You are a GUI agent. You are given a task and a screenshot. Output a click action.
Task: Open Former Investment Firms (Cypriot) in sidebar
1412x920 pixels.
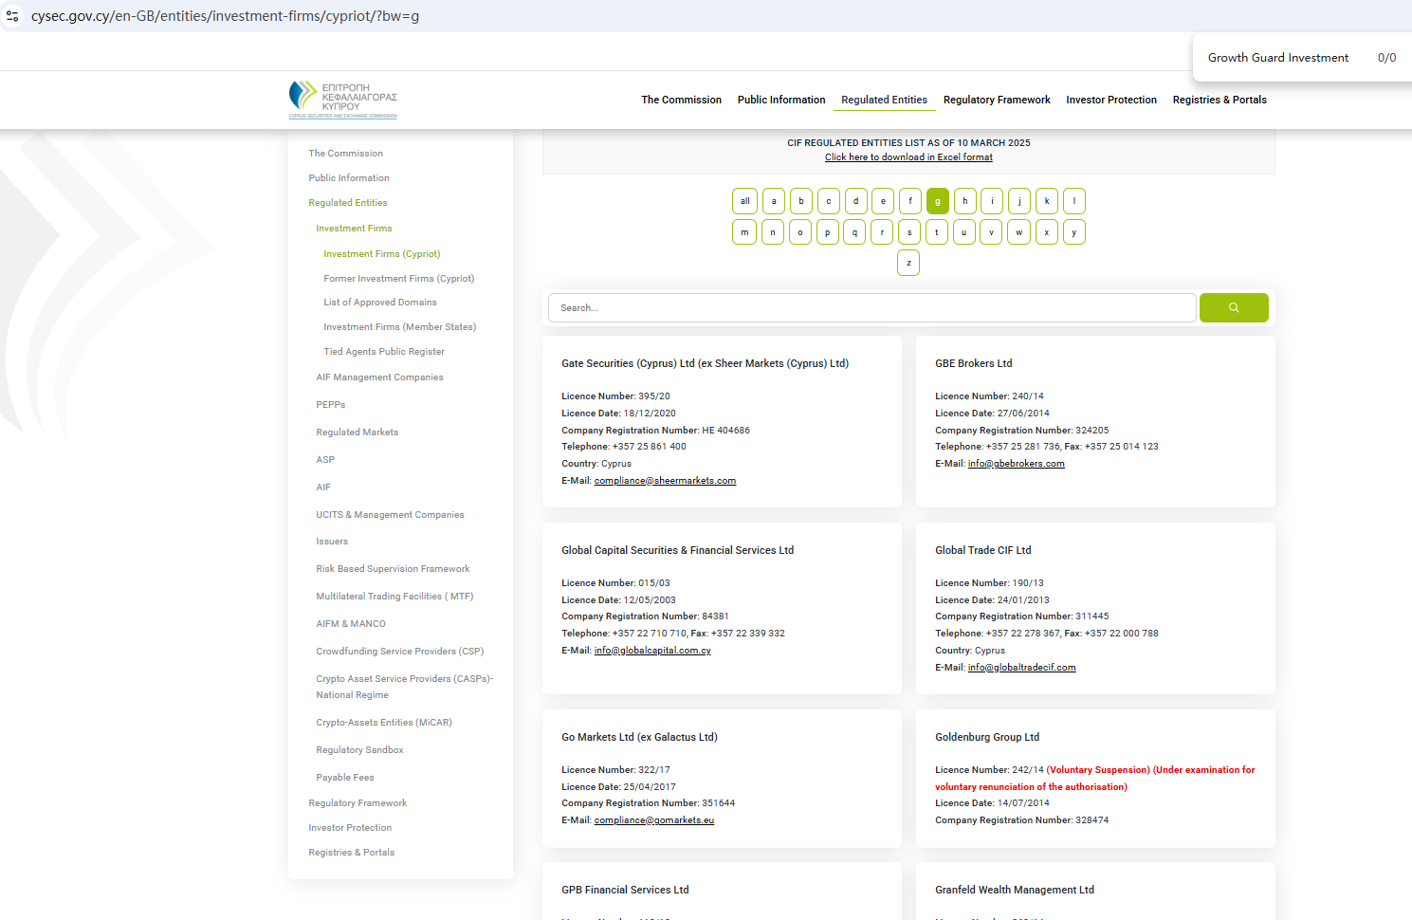coord(398,279)
